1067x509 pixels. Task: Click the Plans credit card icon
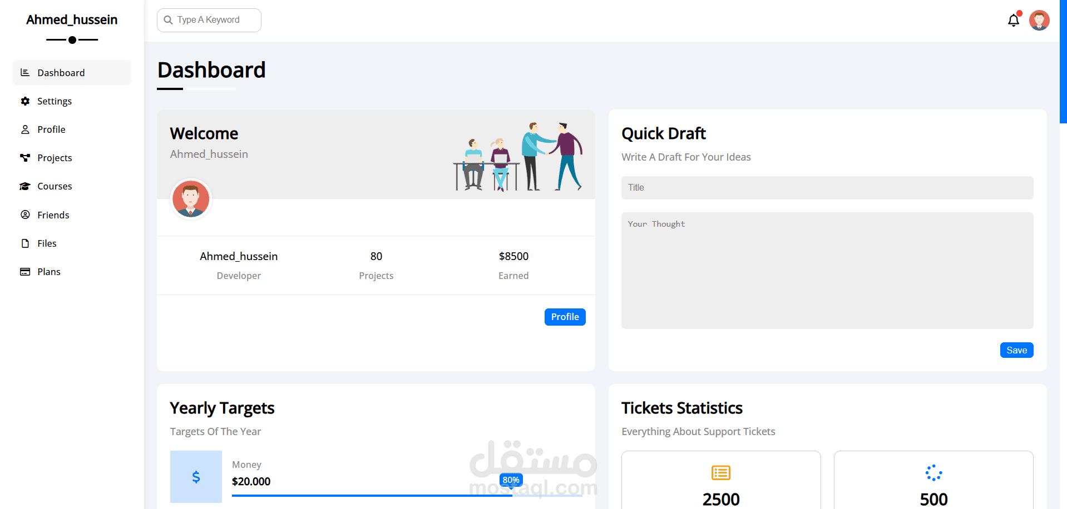(25, 272)
